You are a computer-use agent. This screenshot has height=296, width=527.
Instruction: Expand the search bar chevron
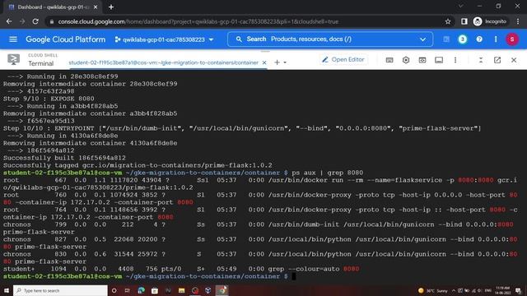tap(422, 39)
